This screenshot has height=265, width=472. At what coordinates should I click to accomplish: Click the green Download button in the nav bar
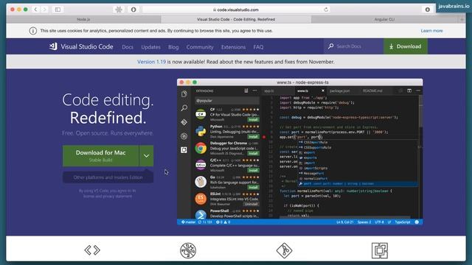pyautogui.click(x=406, y=46)
